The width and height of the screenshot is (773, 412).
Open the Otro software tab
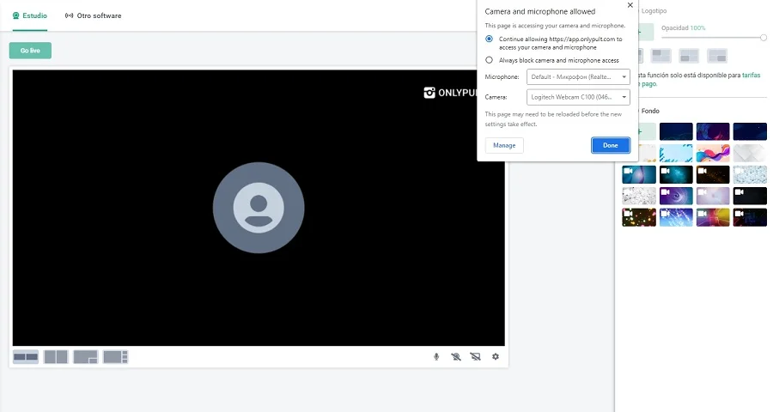94,15
